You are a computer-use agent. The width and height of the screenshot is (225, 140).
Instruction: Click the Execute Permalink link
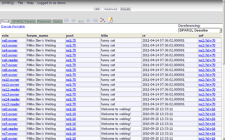[x=13, y=26]
